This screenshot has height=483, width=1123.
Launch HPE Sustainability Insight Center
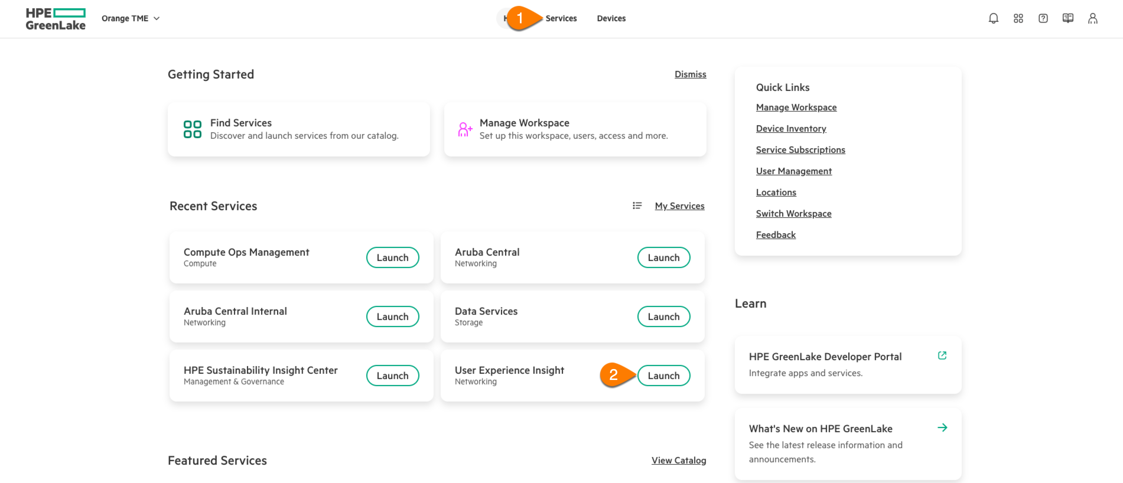click(x=392, y=376)
